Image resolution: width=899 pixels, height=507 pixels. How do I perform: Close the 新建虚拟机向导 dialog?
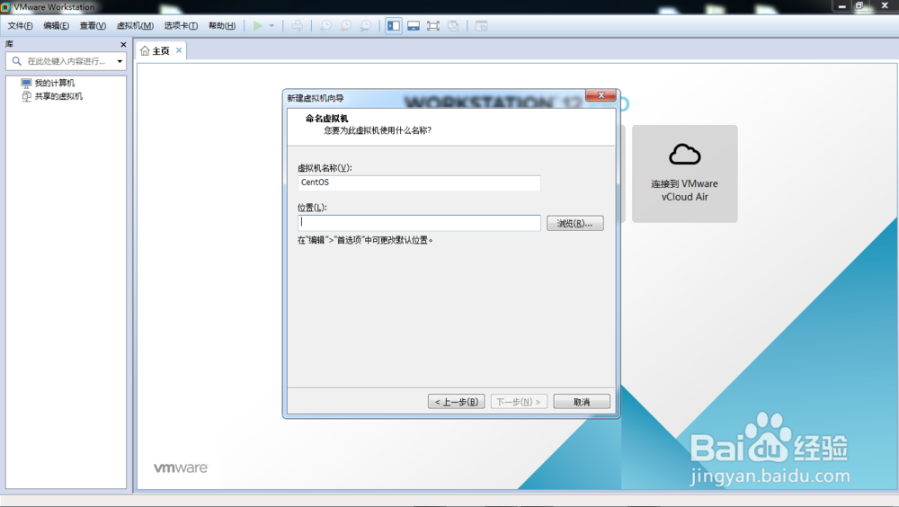[x=601, y=95]
